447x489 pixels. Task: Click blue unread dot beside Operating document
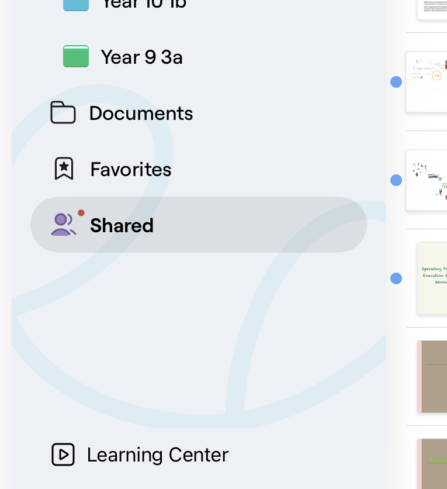click(x=396, y=278)
